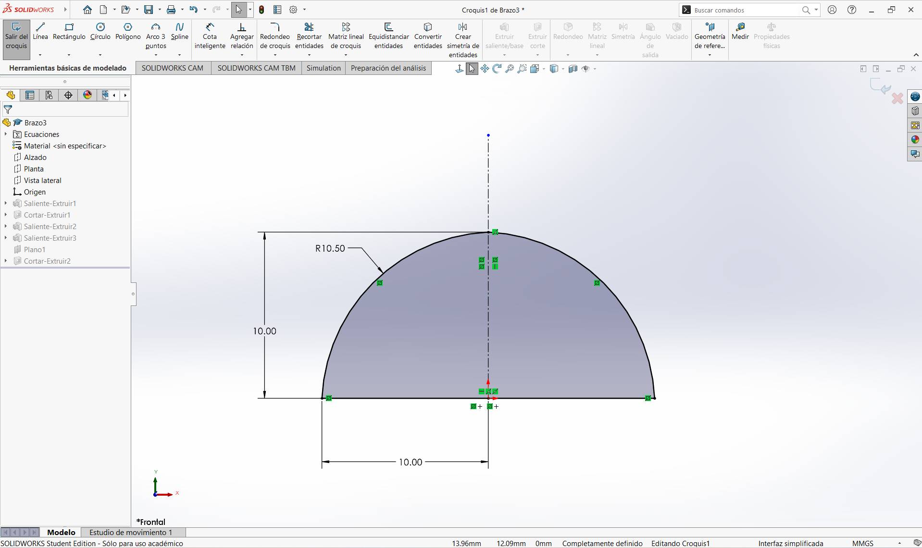Screen dimensions: 922x548
Task: Select Matriz lineal de croquis tool
Action: [346, 36]
